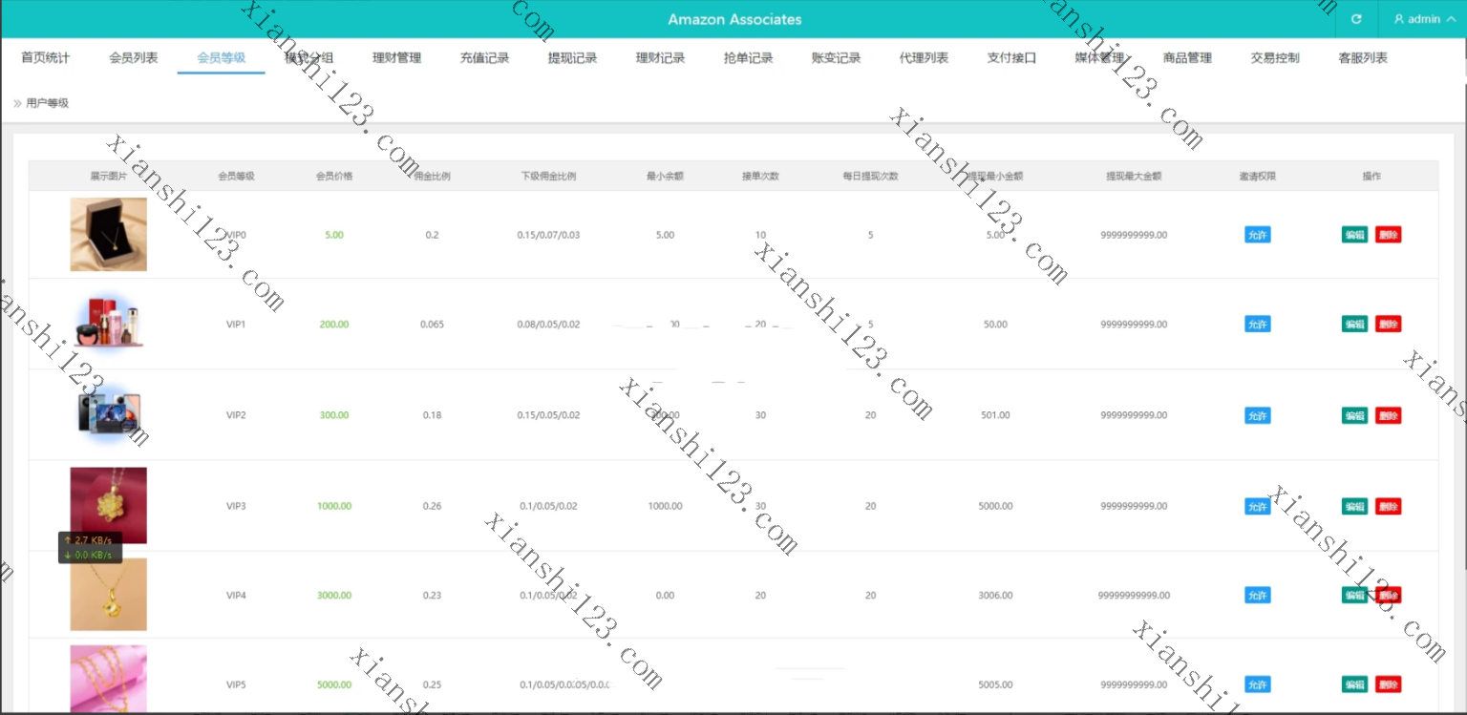Image resolution: width=1467 pixels, height=715 pixels.
Task: Click the network speed overlay widget
Action: pos(90,547)
